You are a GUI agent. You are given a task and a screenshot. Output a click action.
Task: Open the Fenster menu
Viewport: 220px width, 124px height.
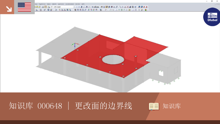78,4
